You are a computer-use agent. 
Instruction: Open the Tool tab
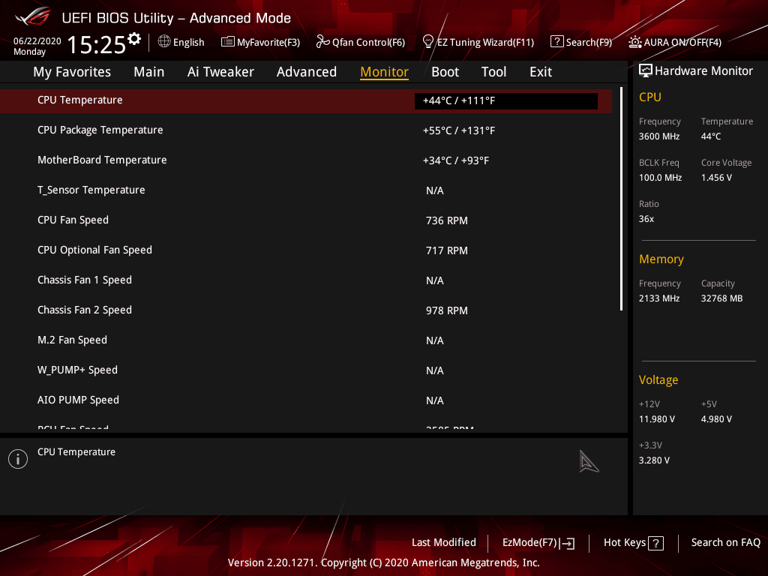click(x=493, y=72)
